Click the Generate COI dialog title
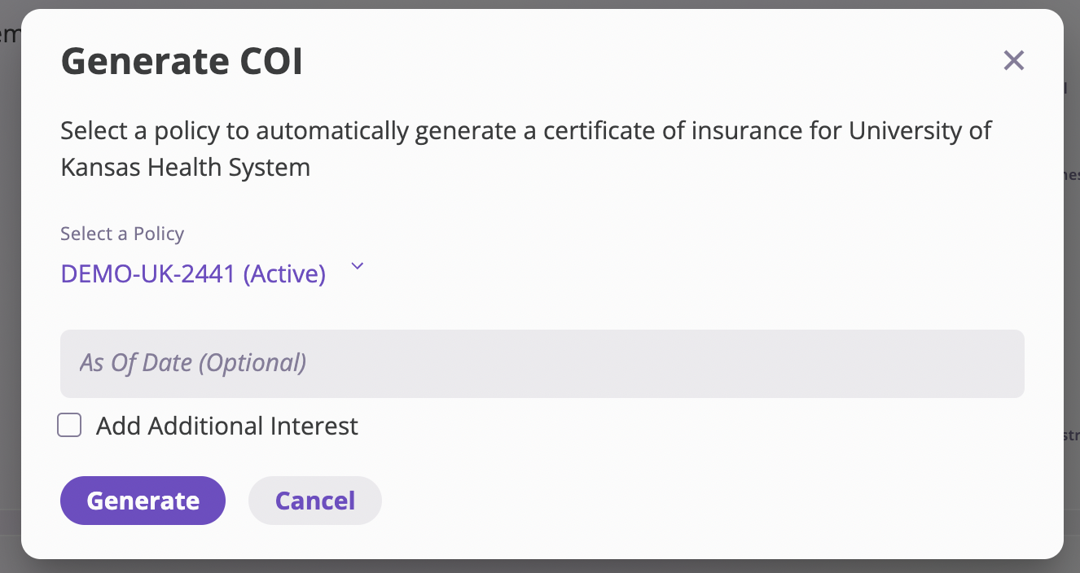The image size is (1080, 573). [x=182, y=62]
